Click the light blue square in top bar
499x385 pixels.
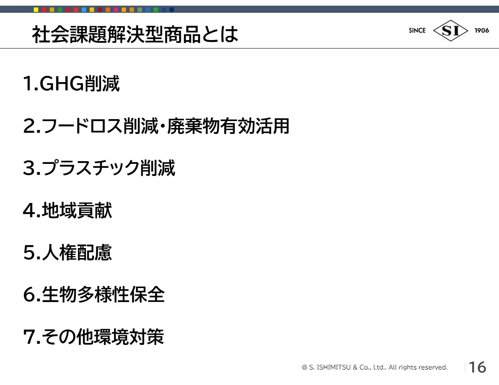point(84,10)
